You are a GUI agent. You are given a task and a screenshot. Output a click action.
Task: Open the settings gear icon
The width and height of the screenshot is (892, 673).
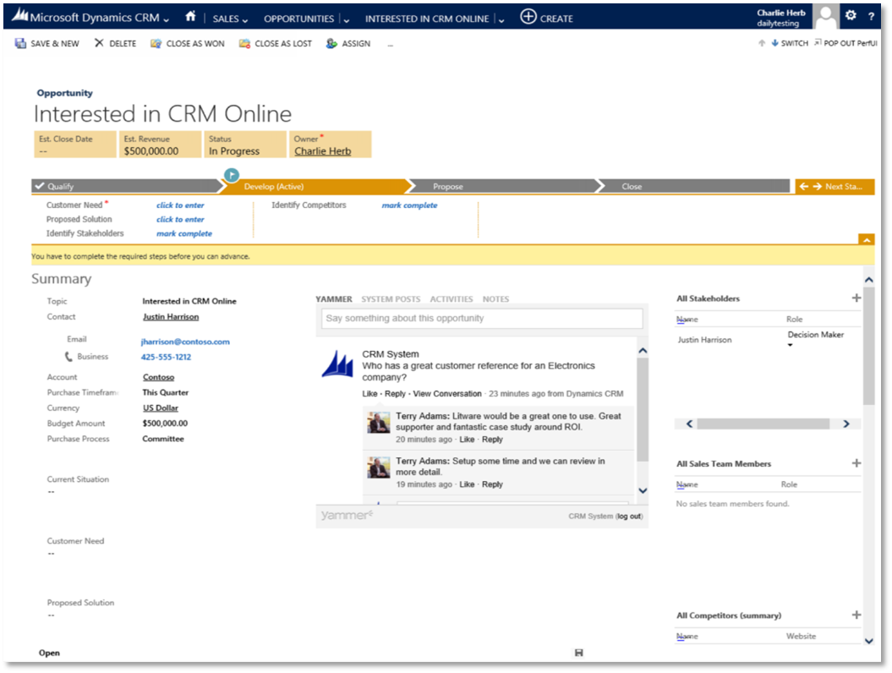[851, 15]
